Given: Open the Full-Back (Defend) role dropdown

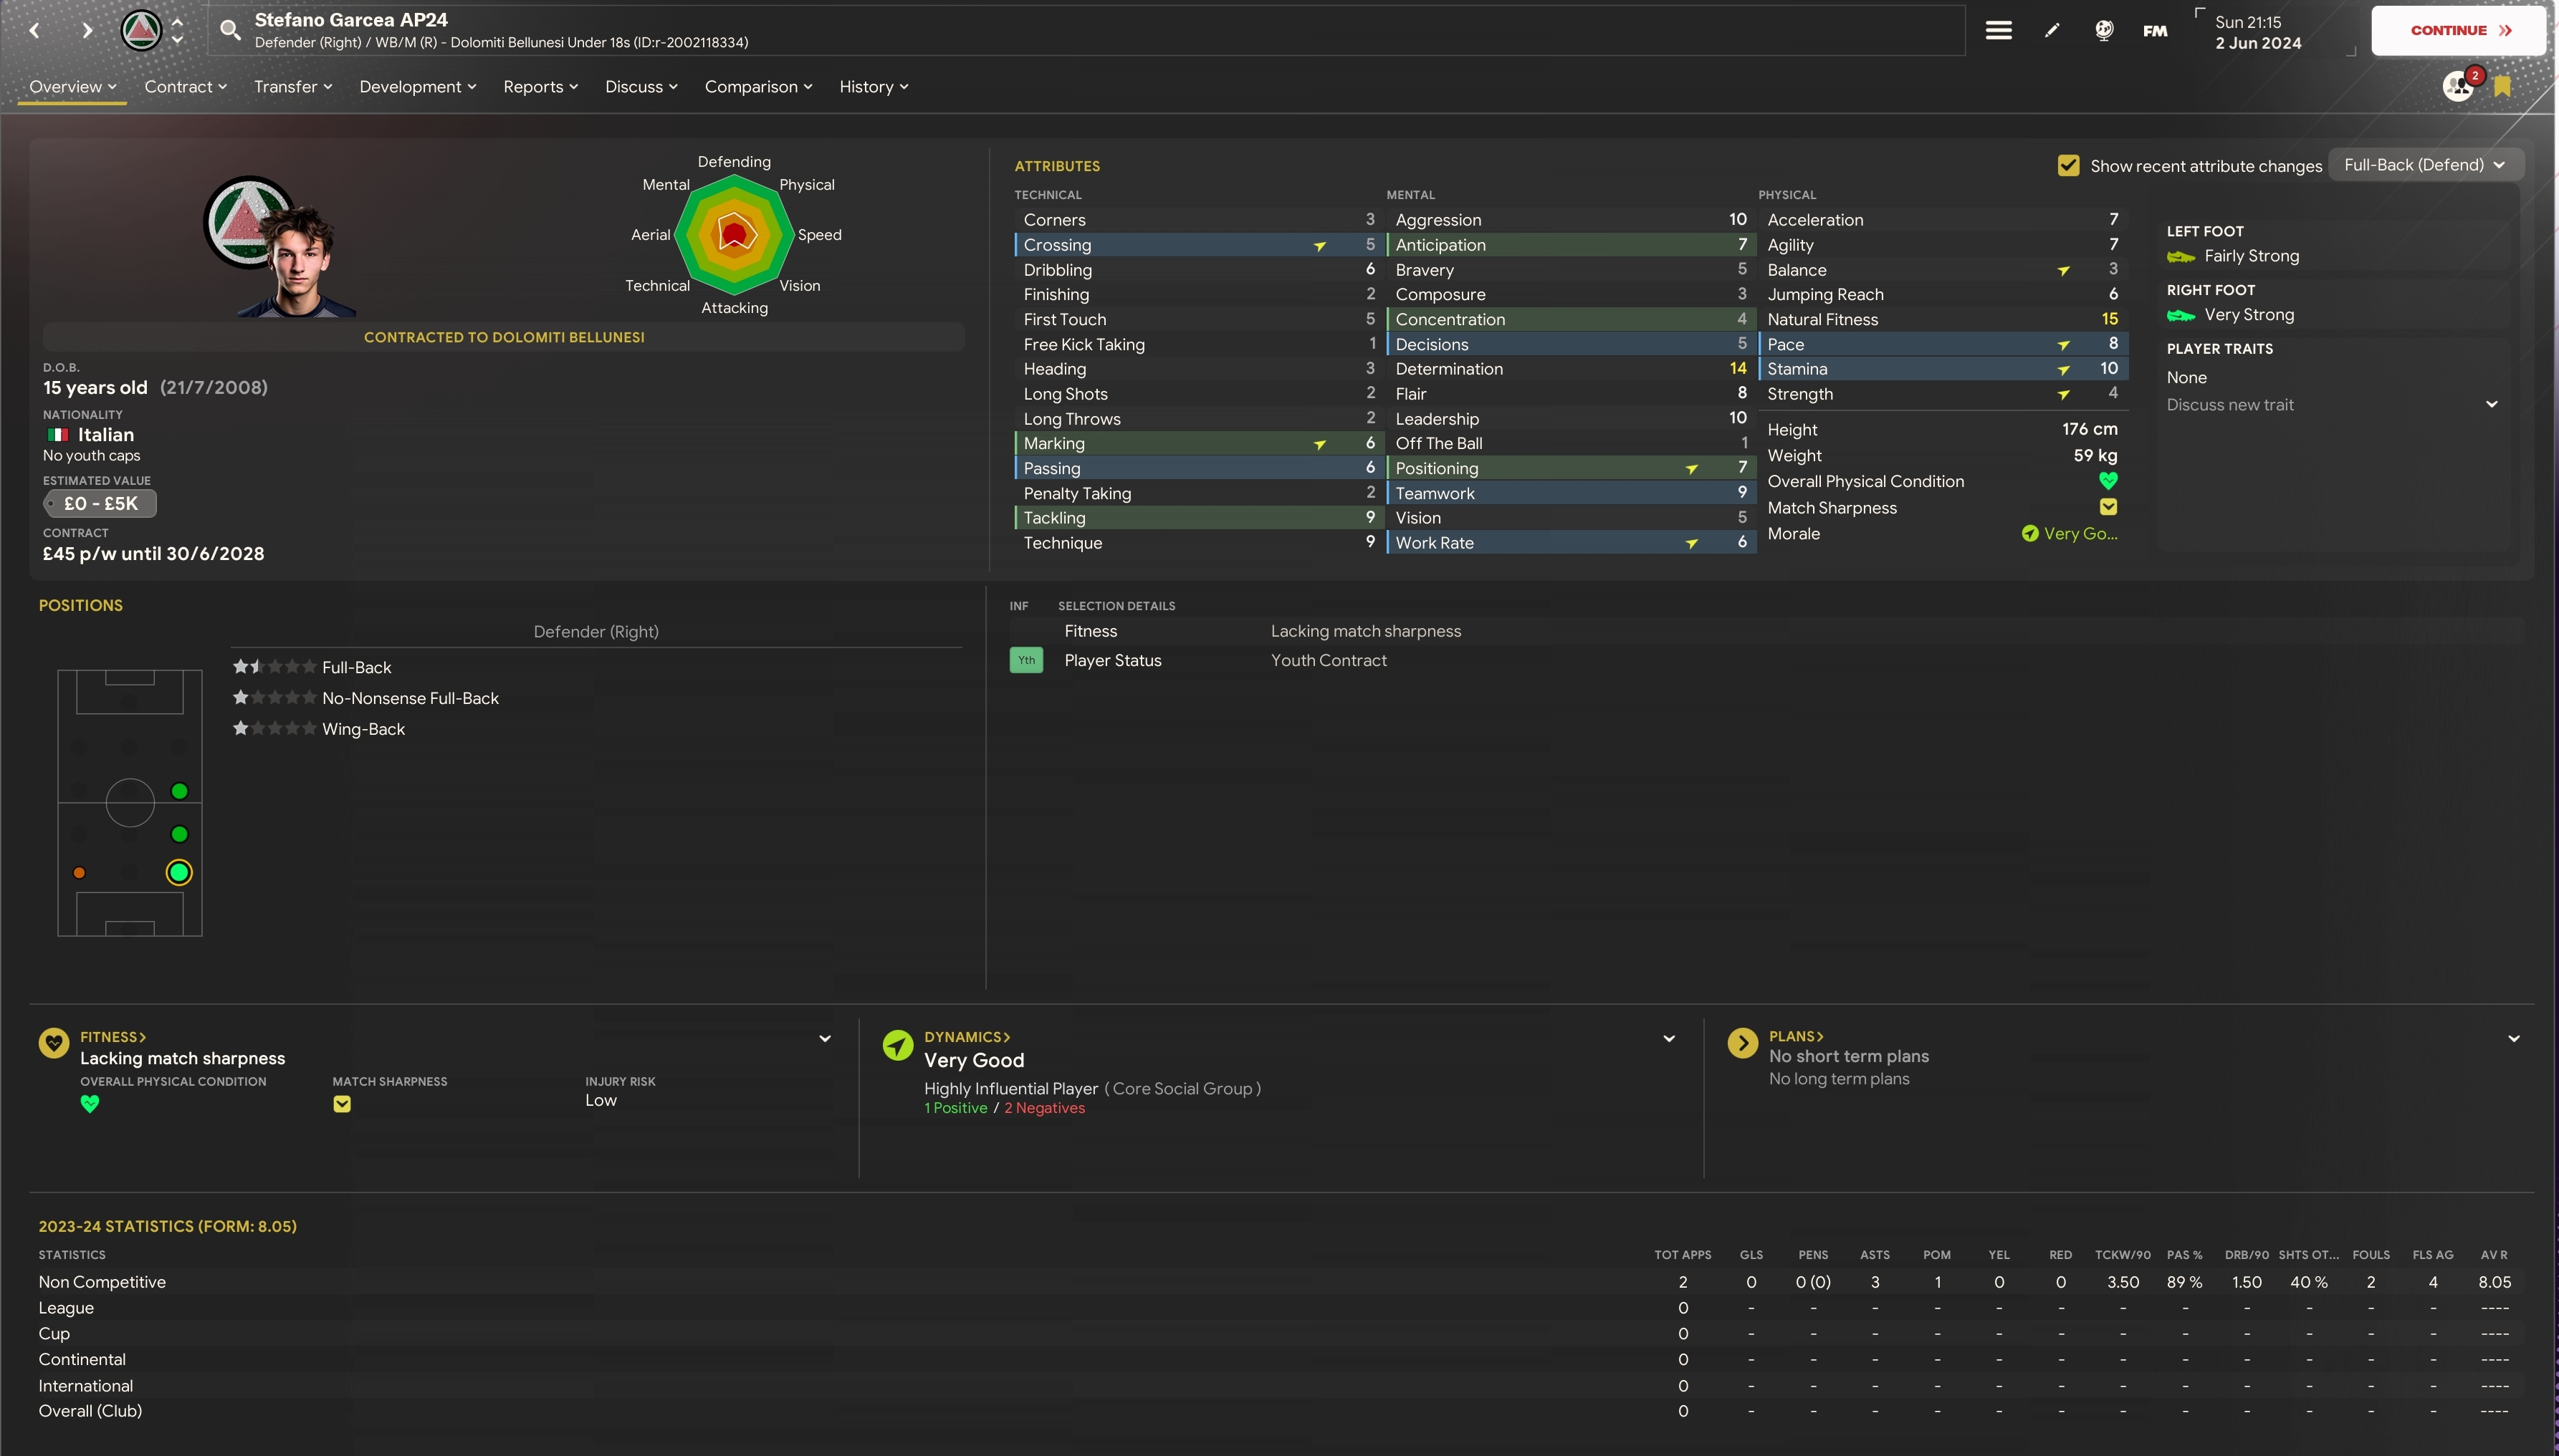Looking at the screenshot, I should (x=2424, y=165).
